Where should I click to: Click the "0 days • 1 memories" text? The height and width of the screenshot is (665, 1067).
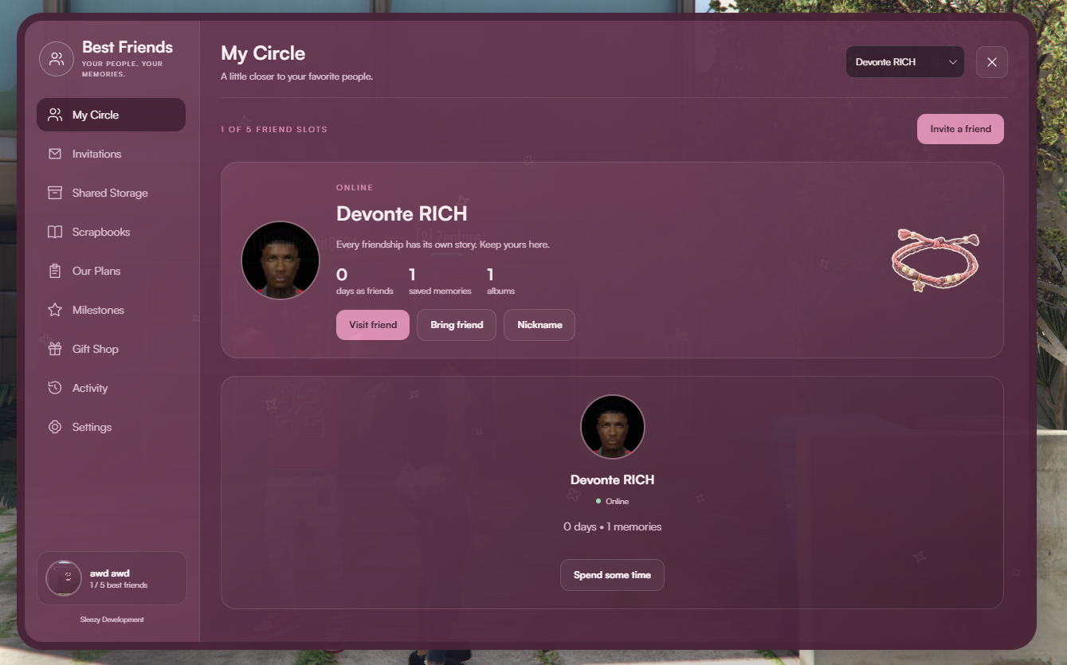(612, 526)
